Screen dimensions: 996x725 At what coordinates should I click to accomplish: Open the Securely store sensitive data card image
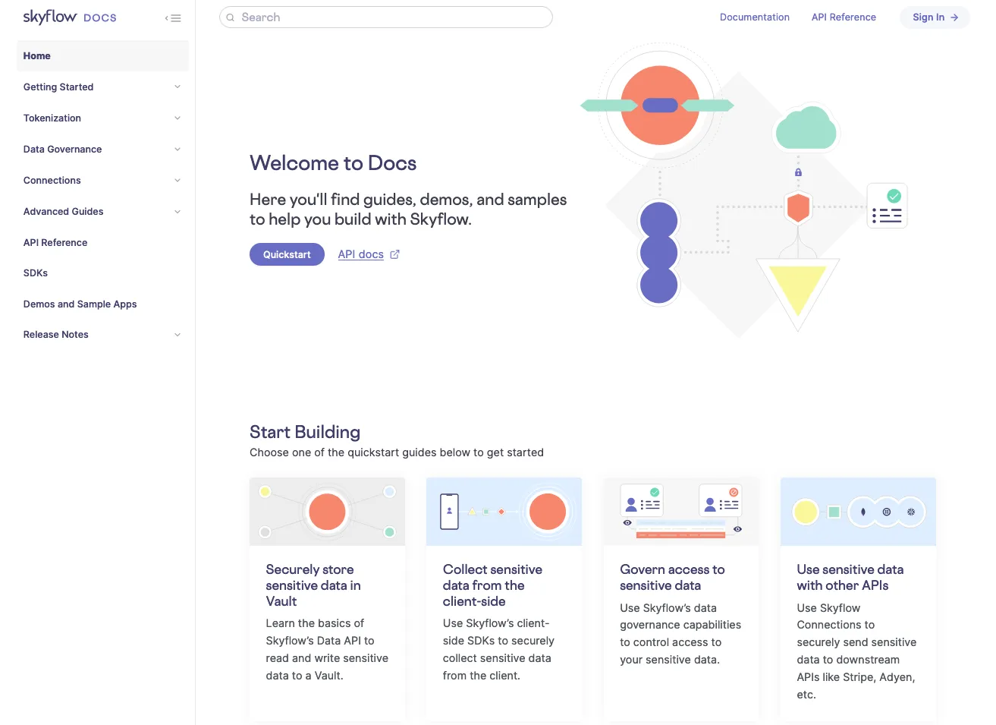pyautogui.click(x=327, y=511)
